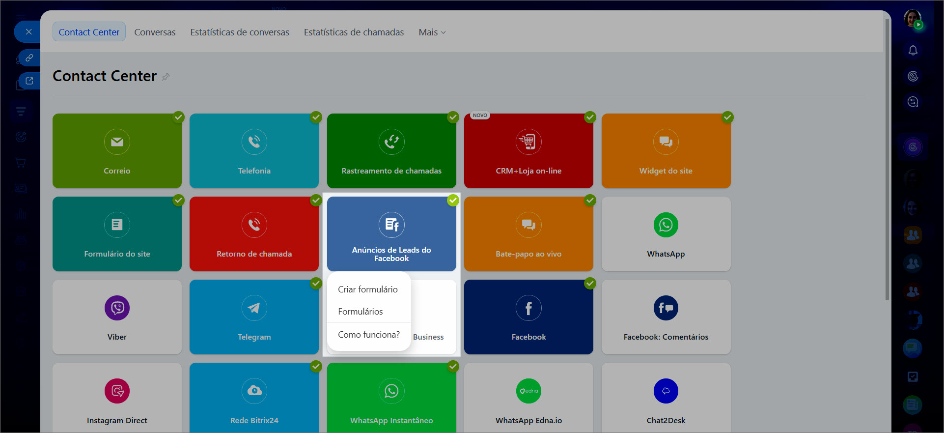Click the Correio envelope icon

(x=117, y=142)
